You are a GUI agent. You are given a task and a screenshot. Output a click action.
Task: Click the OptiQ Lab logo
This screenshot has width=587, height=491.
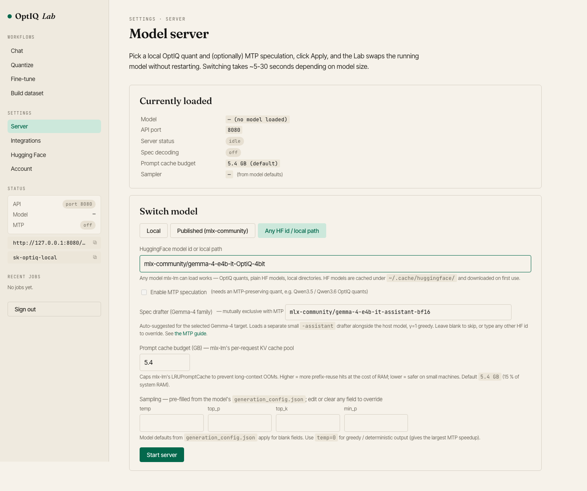[31, 16]
